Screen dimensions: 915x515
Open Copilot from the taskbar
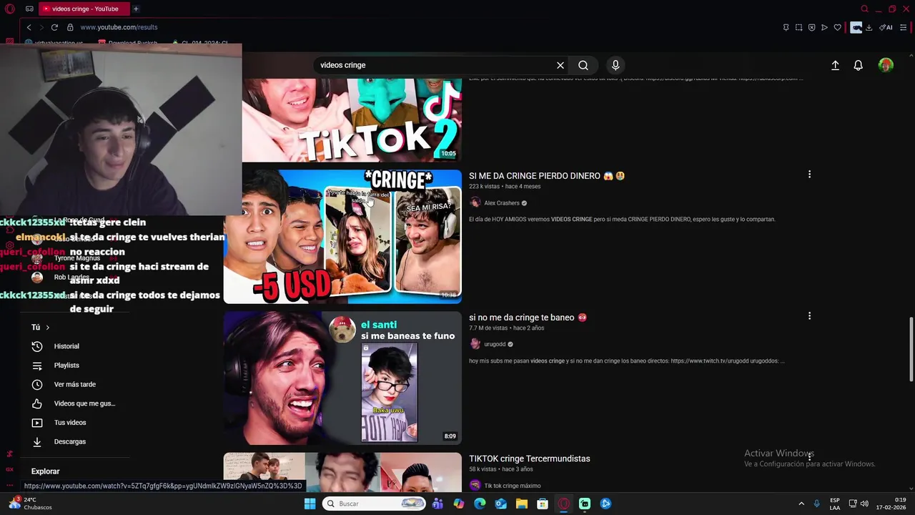point(458,504)
